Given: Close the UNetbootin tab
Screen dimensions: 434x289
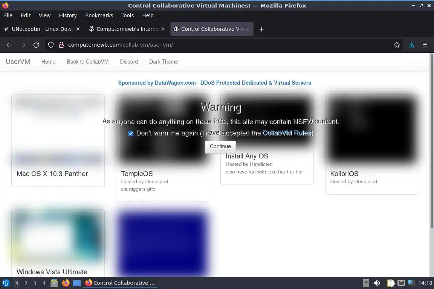Looking at the screenshot, I should [78, 29].
